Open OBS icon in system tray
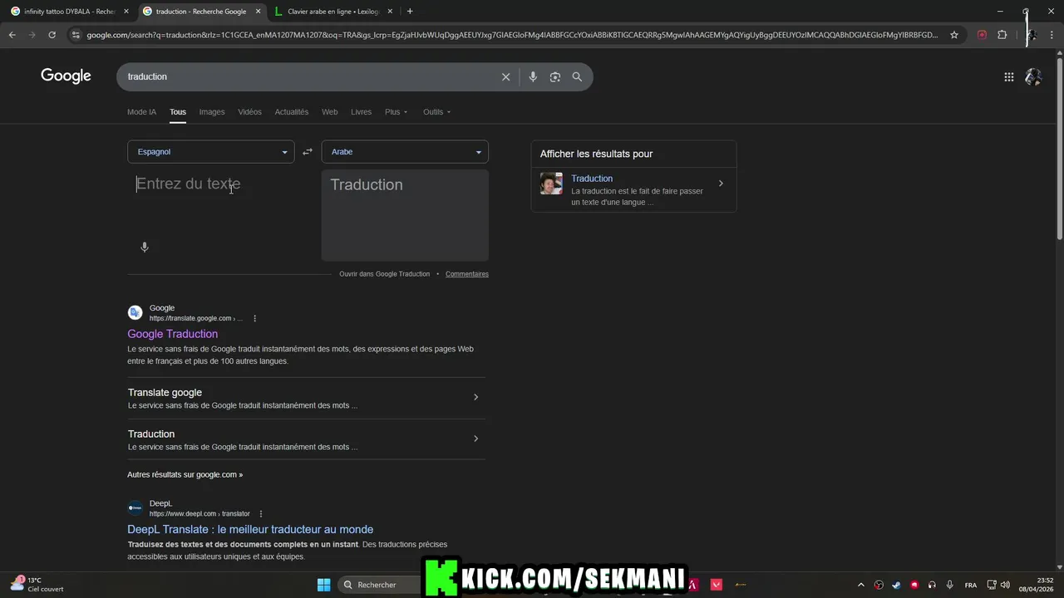This screenshot has height=598, width=1064. (879, 585)
